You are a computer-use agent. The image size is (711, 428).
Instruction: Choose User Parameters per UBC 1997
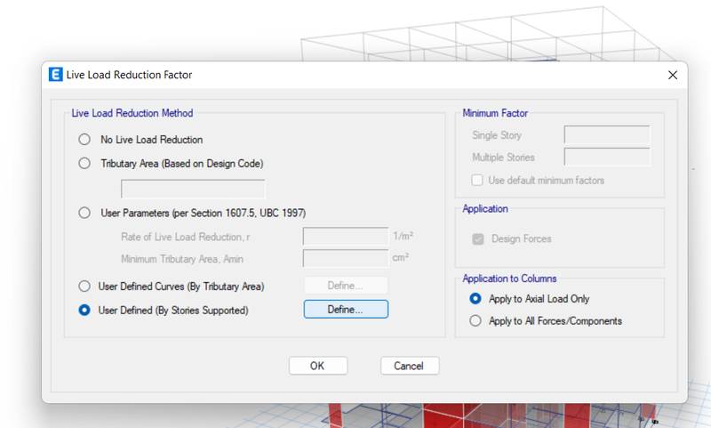click(x=84, y=213)
